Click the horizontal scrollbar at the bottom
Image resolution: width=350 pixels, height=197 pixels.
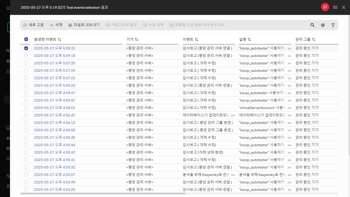click(103, 193)
